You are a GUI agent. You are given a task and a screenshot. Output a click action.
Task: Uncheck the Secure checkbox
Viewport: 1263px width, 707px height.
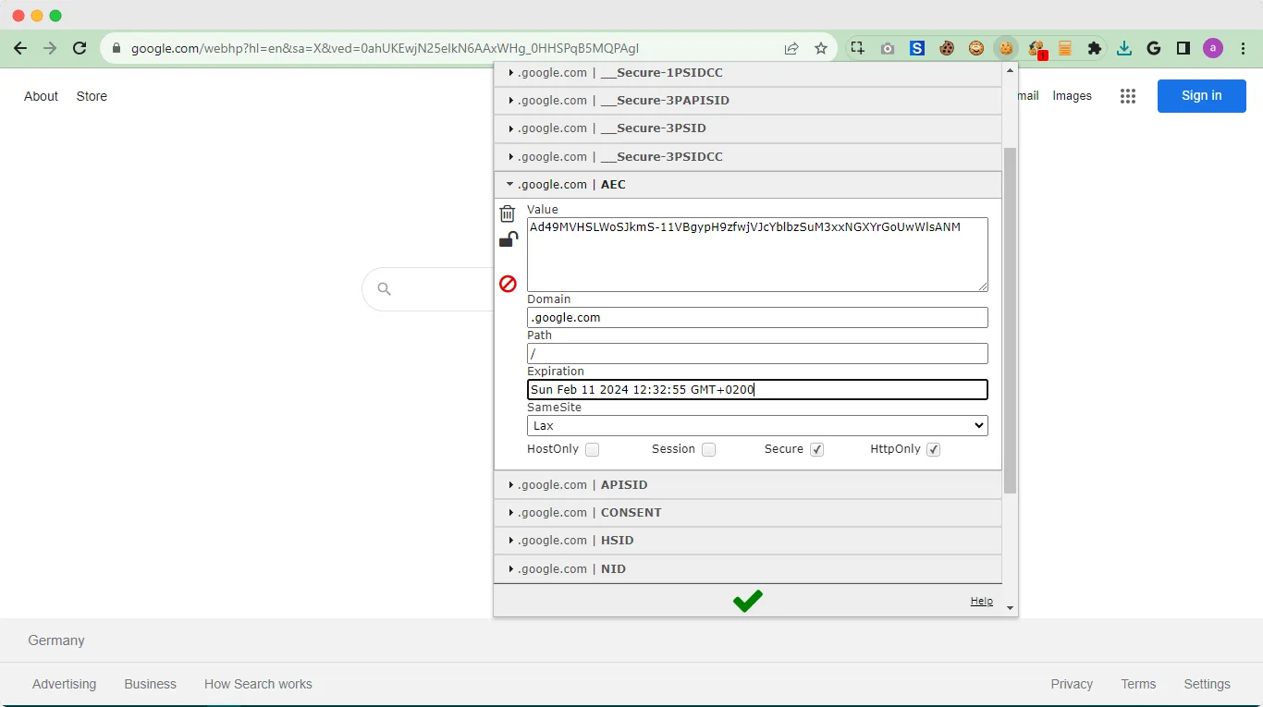point(816,450)
